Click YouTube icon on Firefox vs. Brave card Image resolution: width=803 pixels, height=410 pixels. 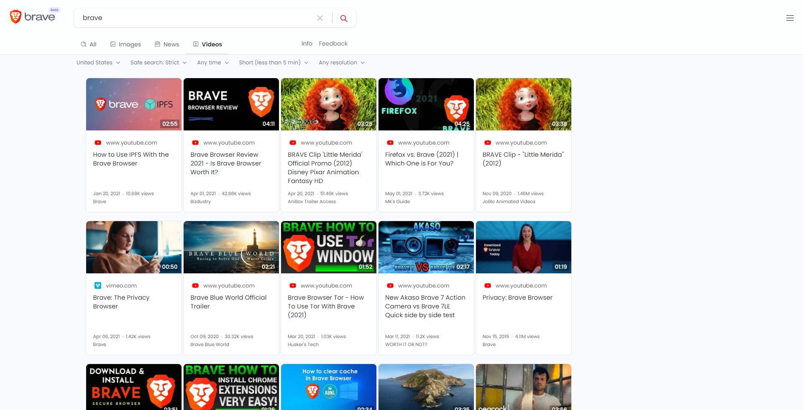click(390, 143)
